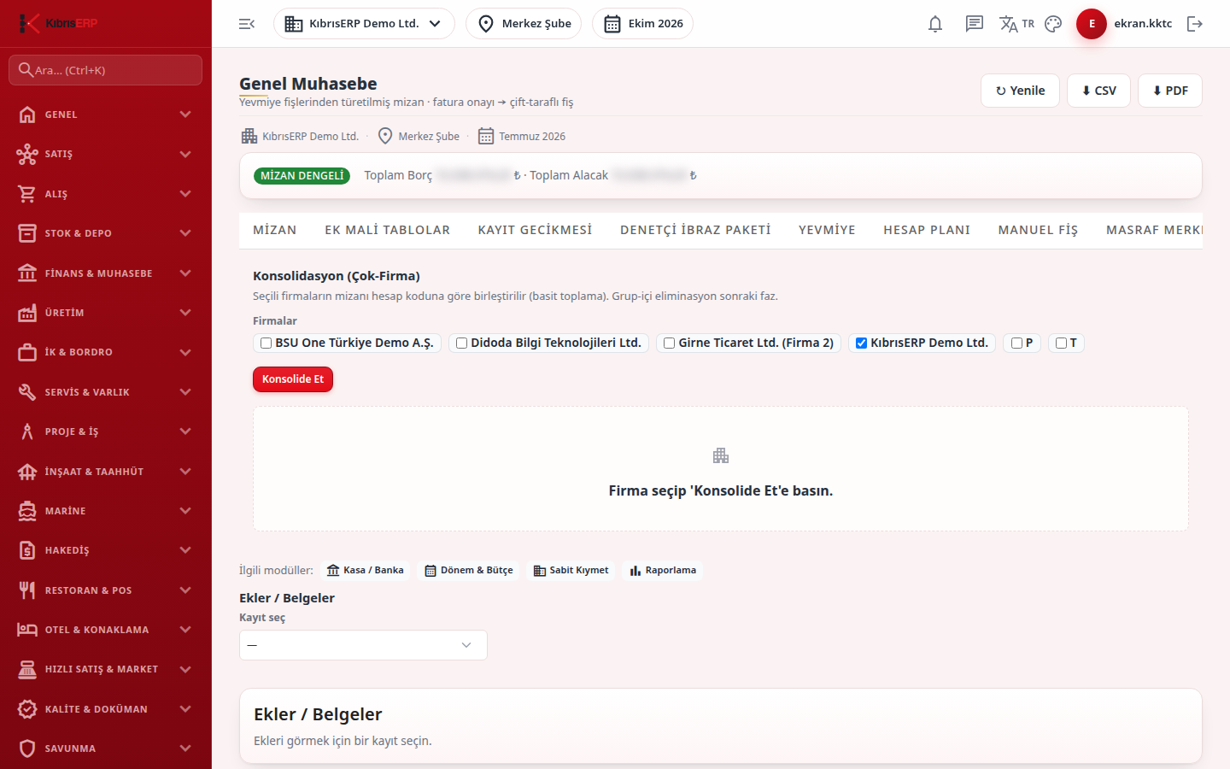Switch to EK MALİ TABLOLAR tab
This screenshot has height=769, width=1230.
(x=387, y=230)
